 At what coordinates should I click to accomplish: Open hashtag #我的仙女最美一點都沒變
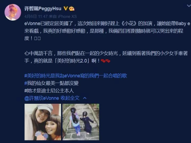pyautogui.click(x=52, y=83)
